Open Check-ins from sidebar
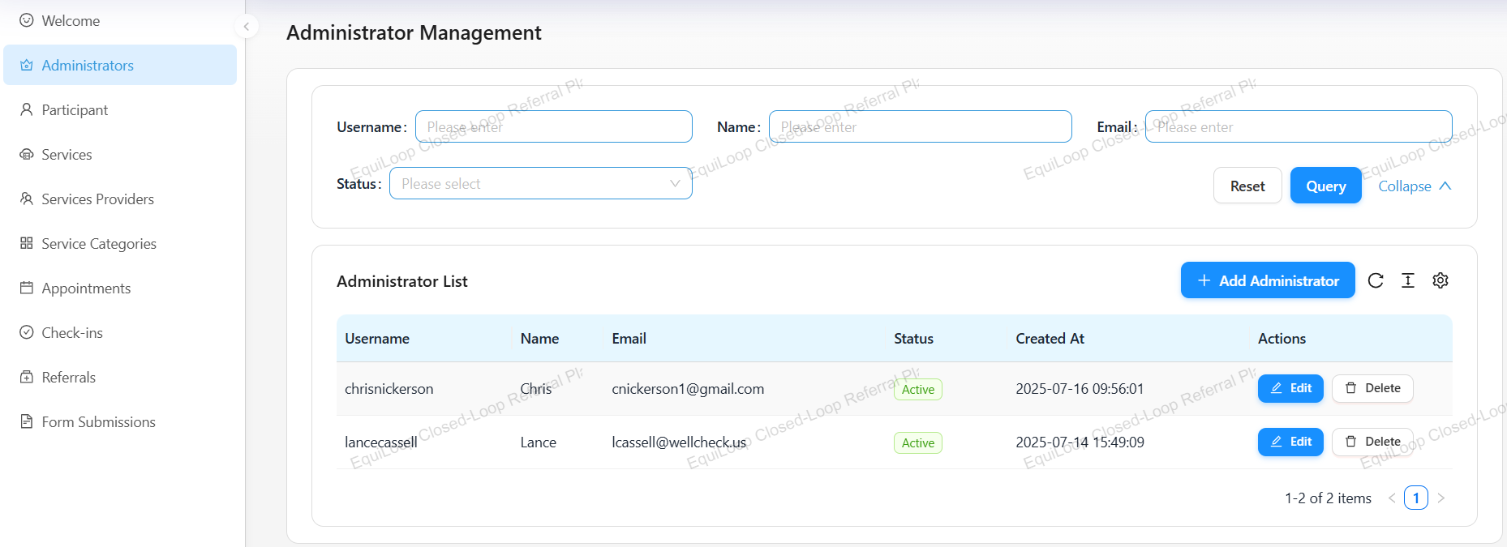 pos(72,333)
